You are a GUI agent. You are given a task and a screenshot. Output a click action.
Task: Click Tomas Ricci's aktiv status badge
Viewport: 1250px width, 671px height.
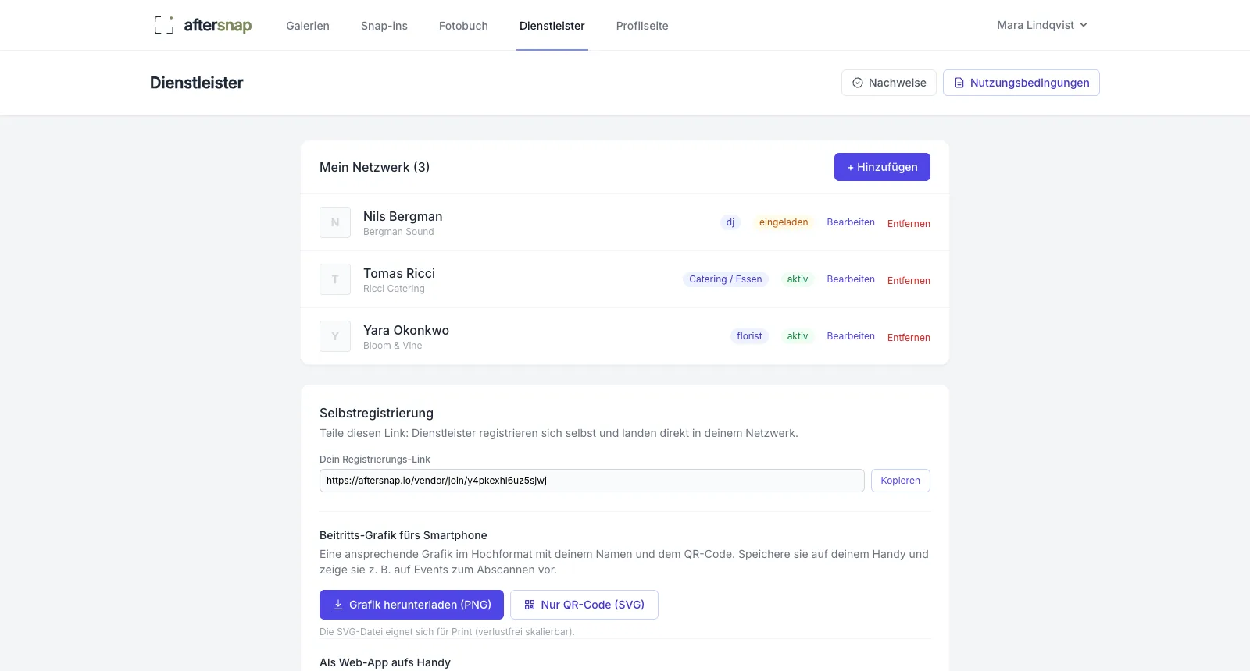point(798,279)
